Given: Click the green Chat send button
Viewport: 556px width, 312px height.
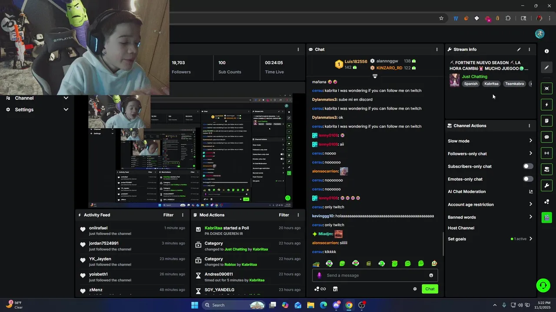Looking at the screenshot, I should pos(430,289).
